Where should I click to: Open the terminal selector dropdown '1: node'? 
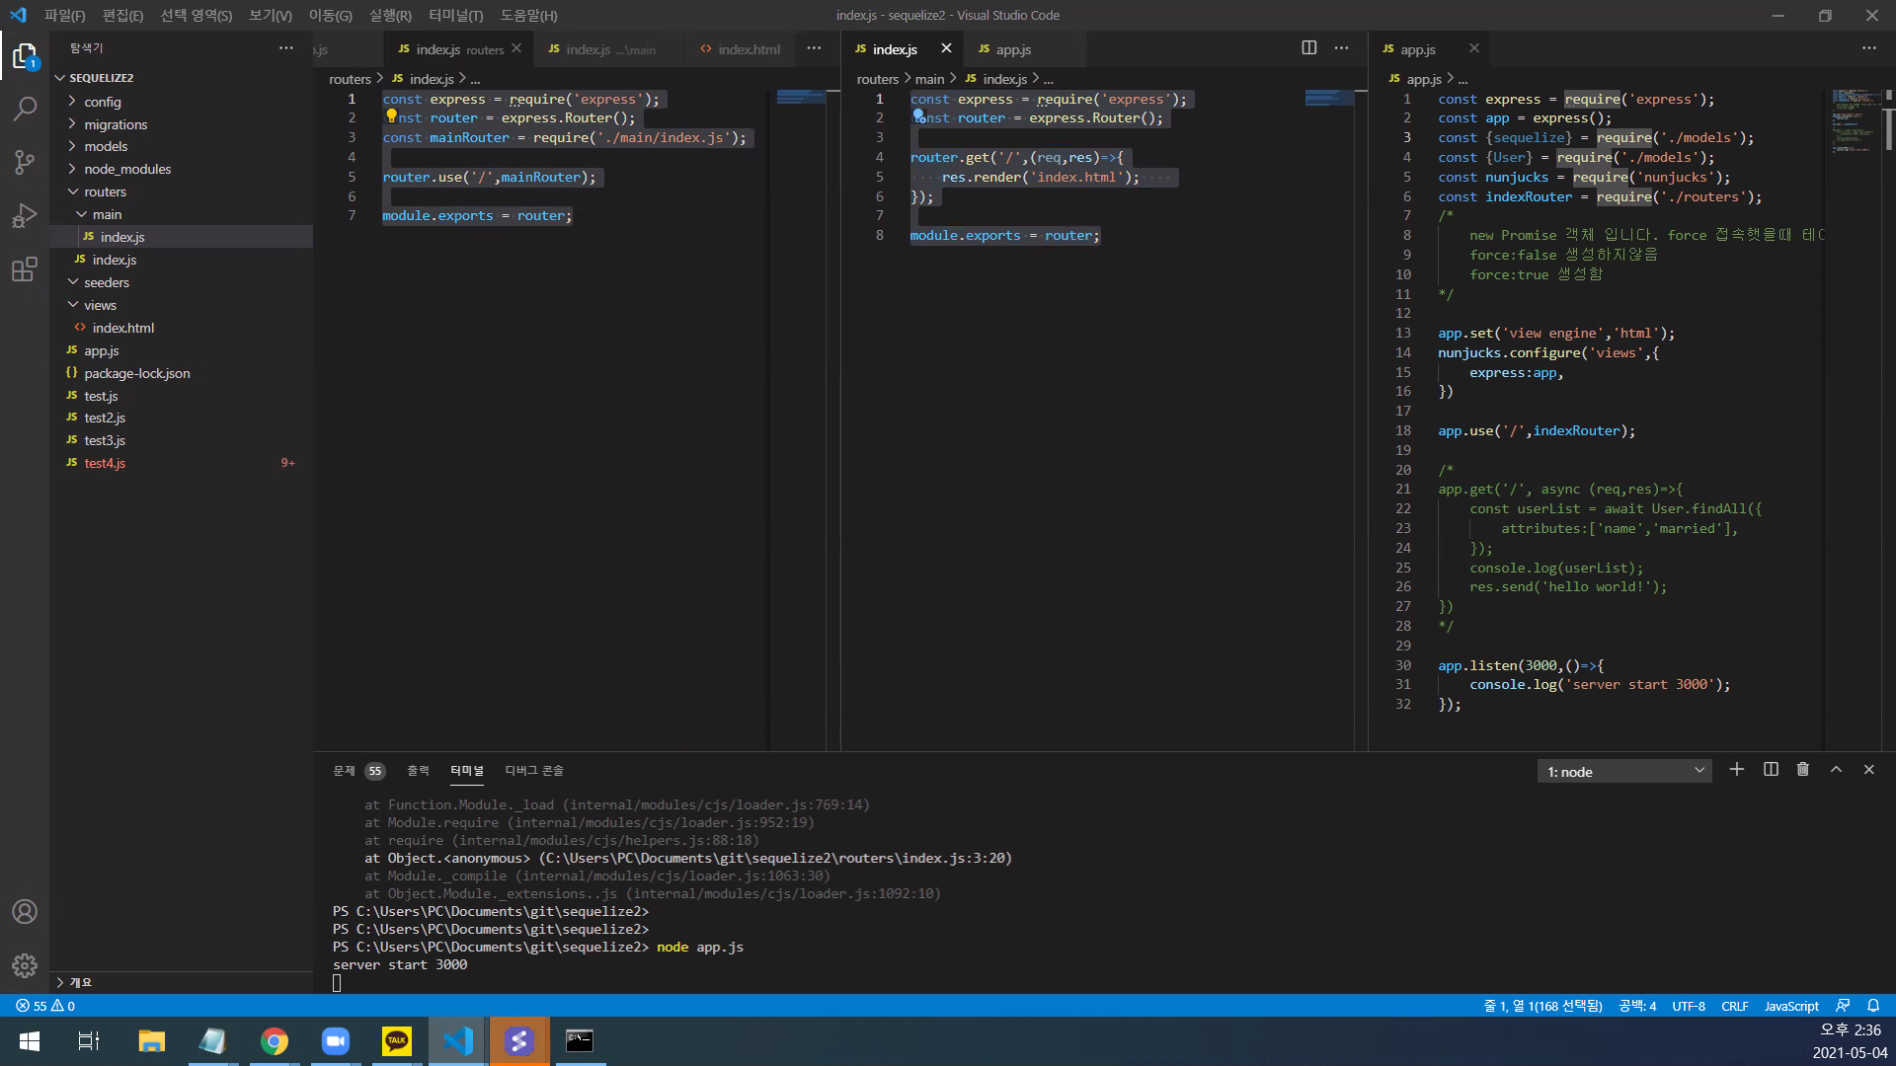coord(1625,771)
